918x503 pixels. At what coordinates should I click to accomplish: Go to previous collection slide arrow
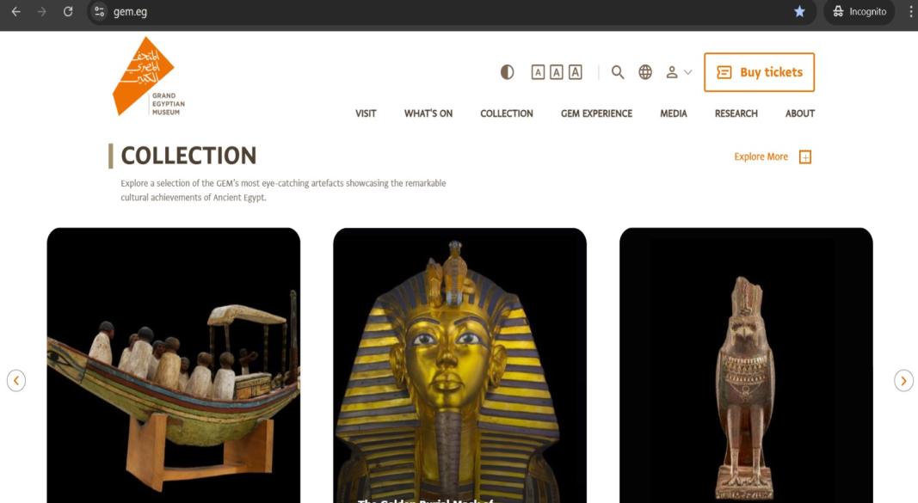pyautogui.click(x=16, y=381)
